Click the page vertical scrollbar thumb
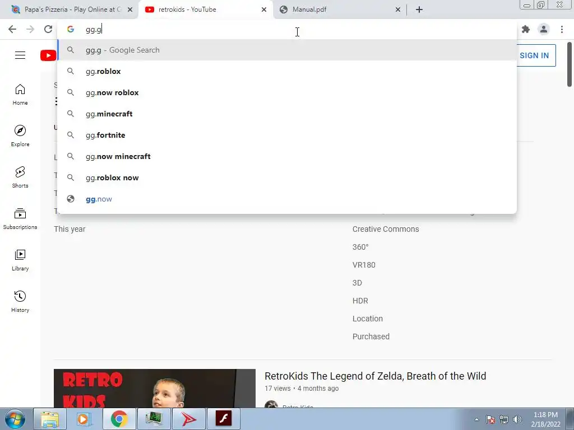The width and height of the screenshot is (574, 430). [x=570, y=64]
